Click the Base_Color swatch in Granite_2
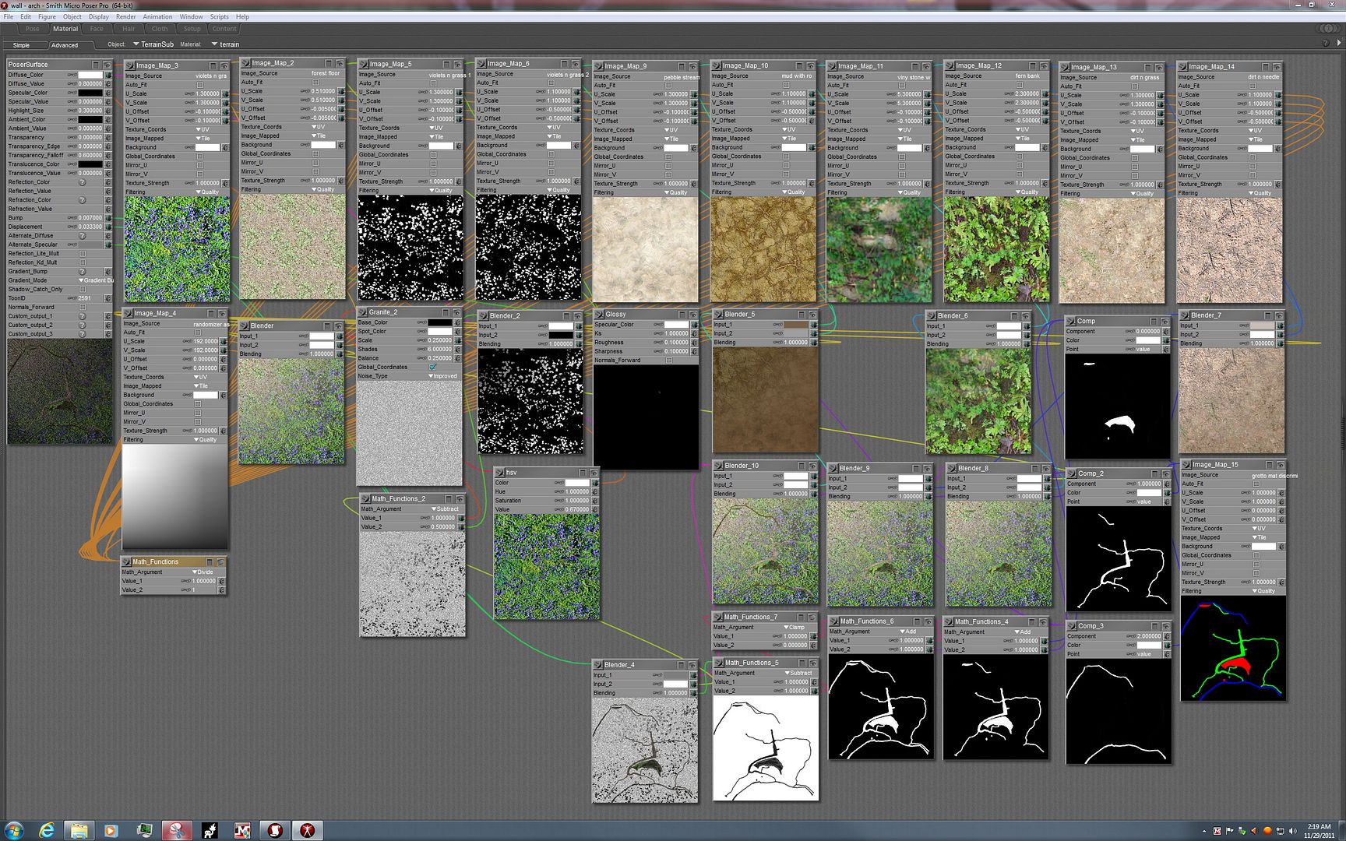The width and height of the screenshot is (1346, 841). click(x=439, y=322)
